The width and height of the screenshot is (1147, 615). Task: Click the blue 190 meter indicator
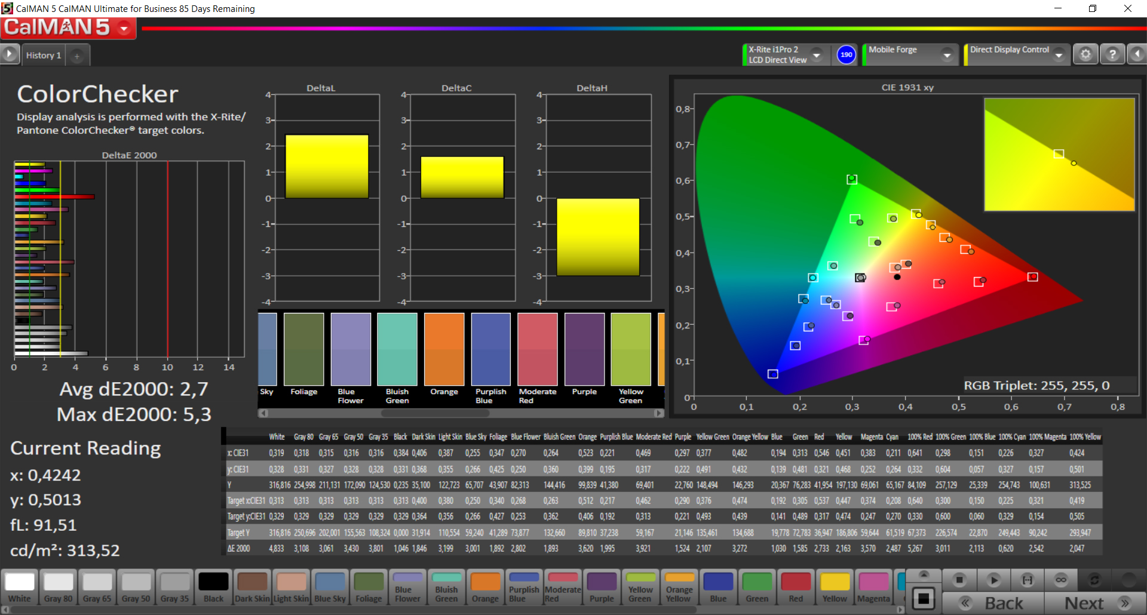[x=846, y=54]
